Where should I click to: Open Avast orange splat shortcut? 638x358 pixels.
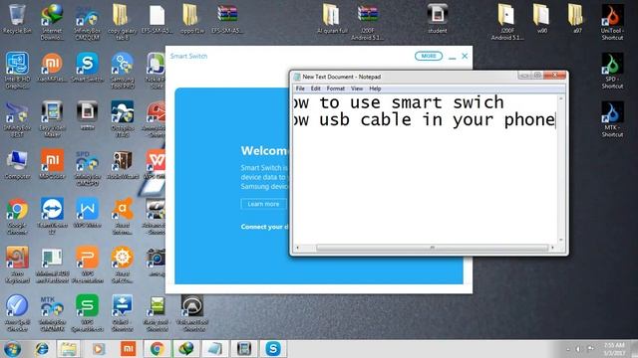(x=122, y=216)
